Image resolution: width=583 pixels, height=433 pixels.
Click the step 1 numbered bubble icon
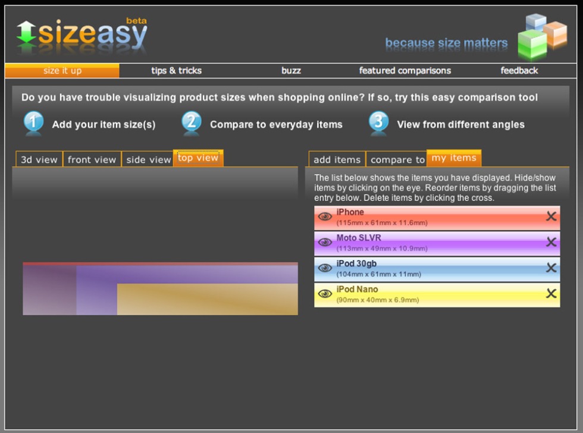coord(33,123)
